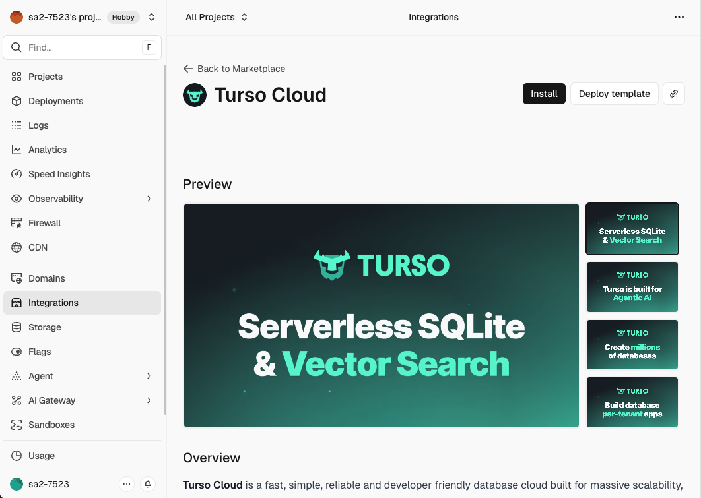Expand the AI Gateway submenu chevron
Viewport: 701px width, 498px height.
pos(149,400)
